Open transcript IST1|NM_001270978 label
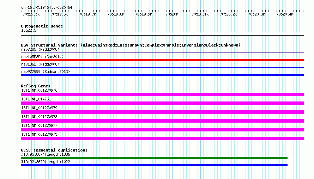The height and width of the screenshot is (179, 314). (x=39, y=117)
